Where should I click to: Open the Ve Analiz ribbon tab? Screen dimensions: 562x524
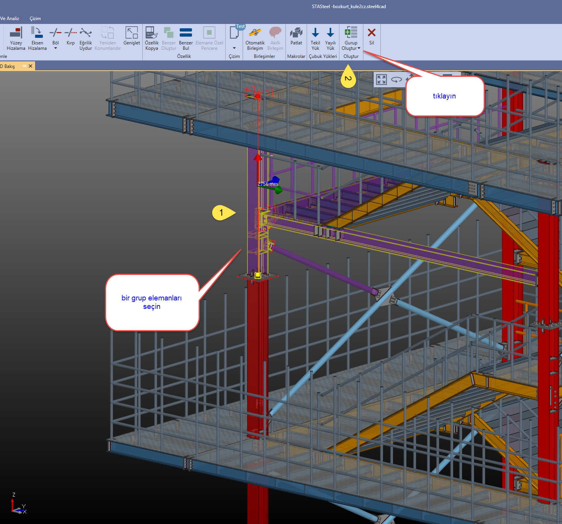[x=10, y=19]
